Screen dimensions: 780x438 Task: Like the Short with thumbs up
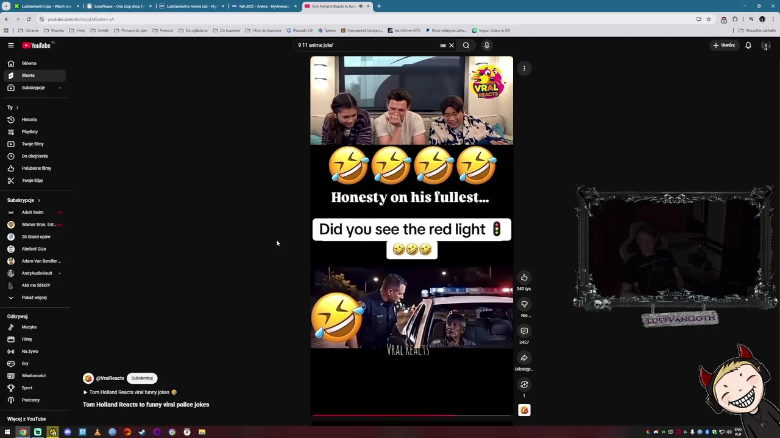[x=524, y=277]
